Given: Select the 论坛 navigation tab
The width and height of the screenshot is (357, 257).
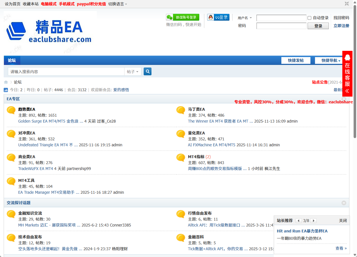Looking at the screenshot, I should (x=12, y=60).
